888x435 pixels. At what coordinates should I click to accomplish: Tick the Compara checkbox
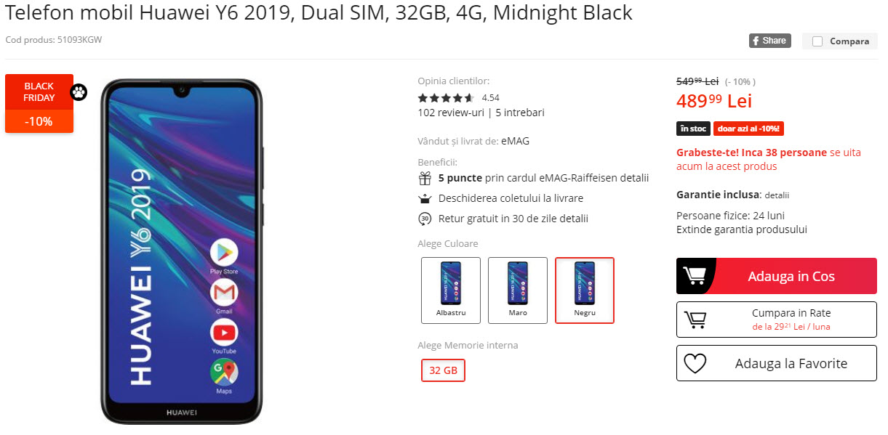pos(817,41)
